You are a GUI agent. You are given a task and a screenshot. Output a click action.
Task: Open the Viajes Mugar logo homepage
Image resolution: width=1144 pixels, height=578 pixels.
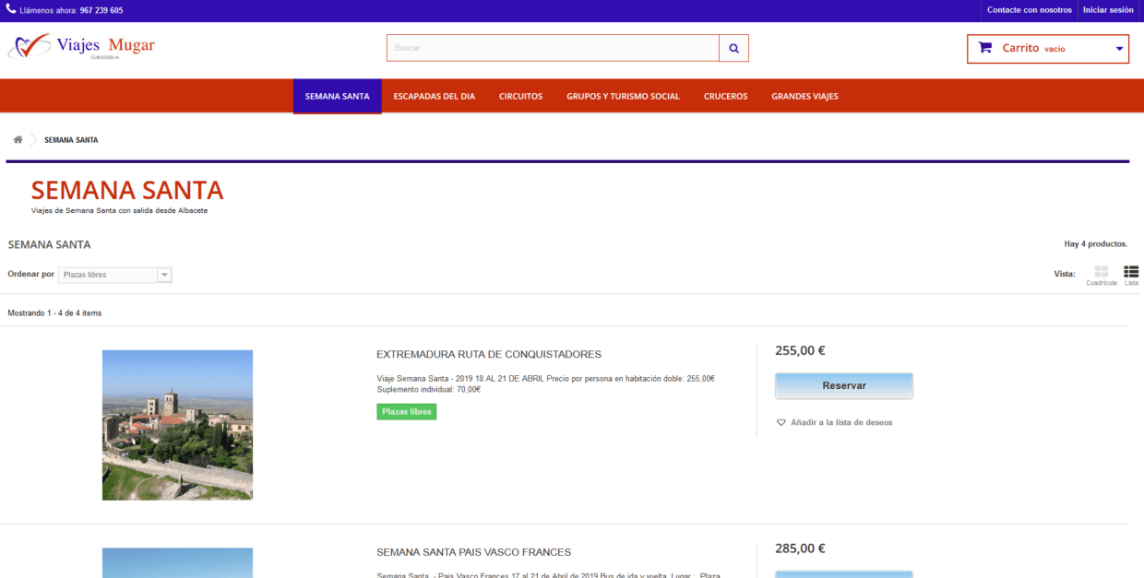[81, 46]
